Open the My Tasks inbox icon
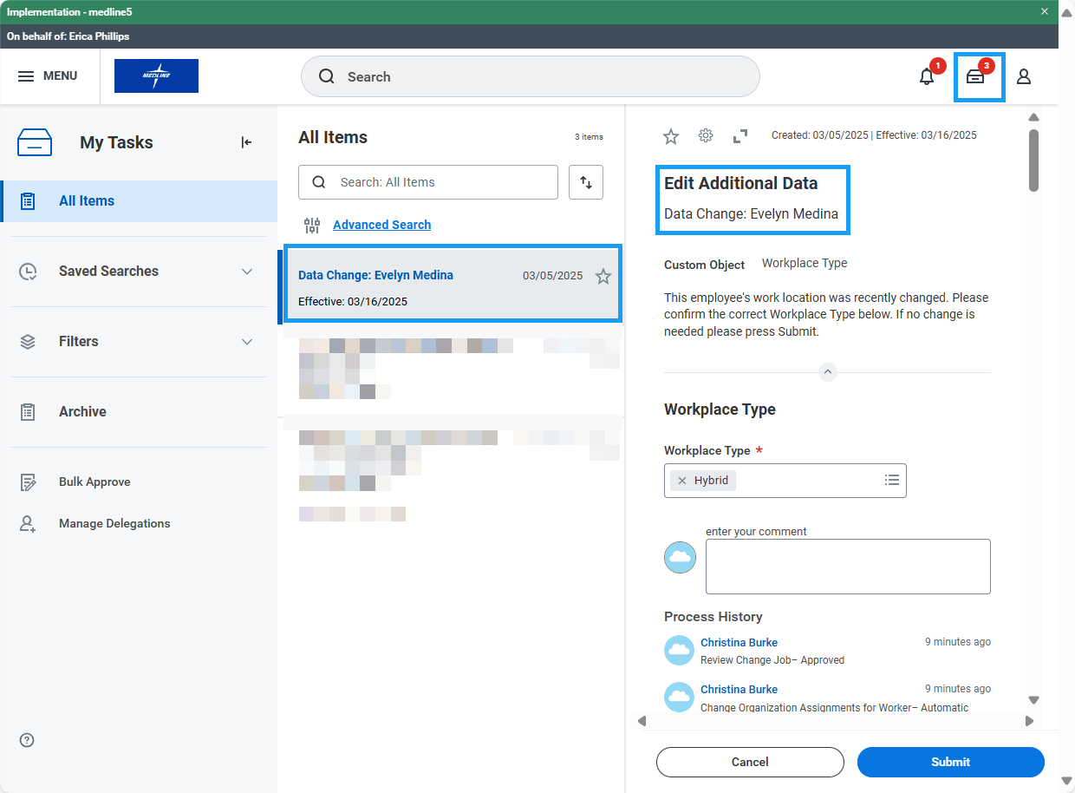Screen dimensions: 1075x793 [976, 76]
